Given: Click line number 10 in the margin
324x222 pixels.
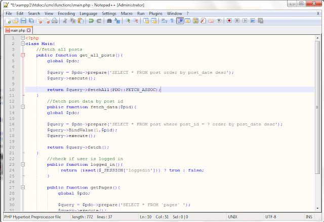Looking at the screenshot, I should [12, 90].
